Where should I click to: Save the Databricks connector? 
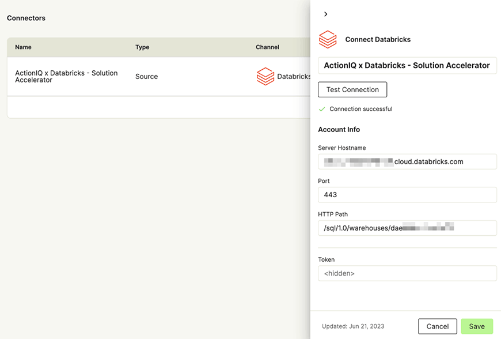[477, 326]
